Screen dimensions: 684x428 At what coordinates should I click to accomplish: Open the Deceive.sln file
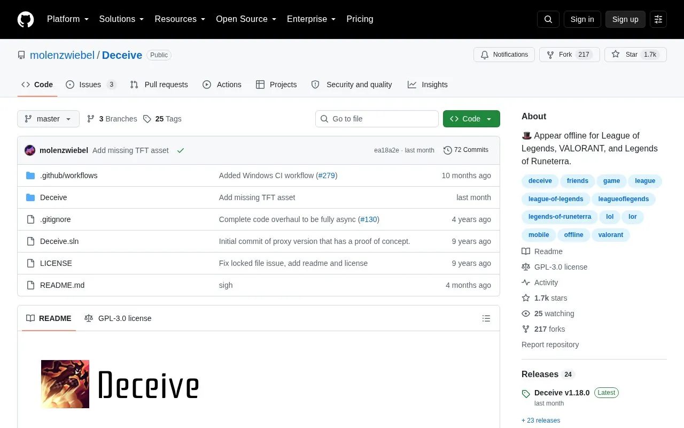[59, 241]
